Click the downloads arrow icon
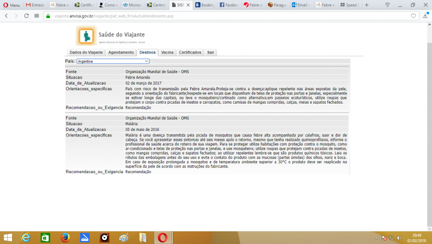Image resolution: width=432 pixels, height=244 pixels. (425, 16)
